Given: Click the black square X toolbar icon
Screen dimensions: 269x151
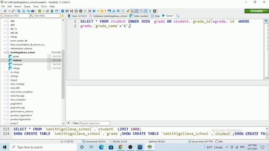Looking at the screenshot, I should pos(155,11).
